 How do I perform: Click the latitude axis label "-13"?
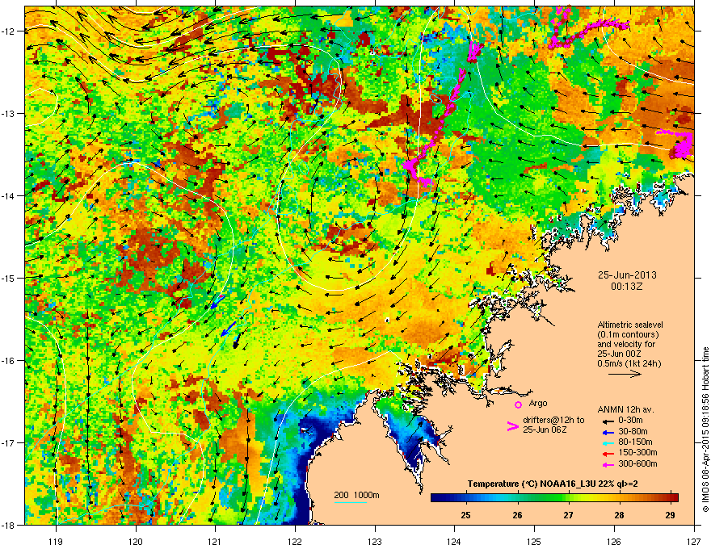click(x=9, y=114)
